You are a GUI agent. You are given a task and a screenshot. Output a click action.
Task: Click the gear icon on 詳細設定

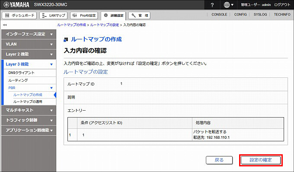106,15
